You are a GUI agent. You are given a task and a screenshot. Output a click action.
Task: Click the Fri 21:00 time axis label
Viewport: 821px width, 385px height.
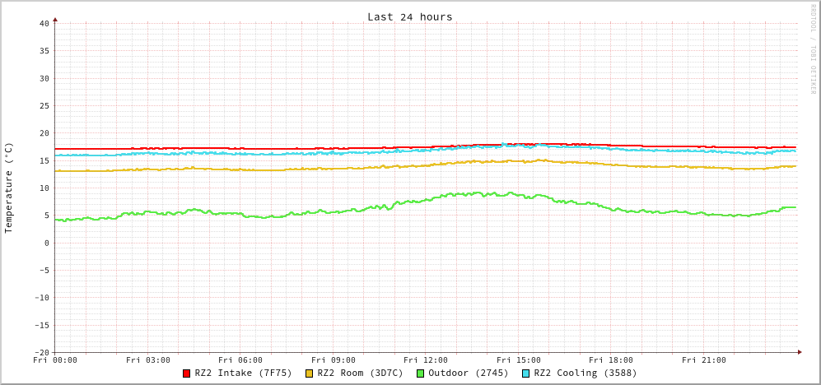(x=704, y=360)
